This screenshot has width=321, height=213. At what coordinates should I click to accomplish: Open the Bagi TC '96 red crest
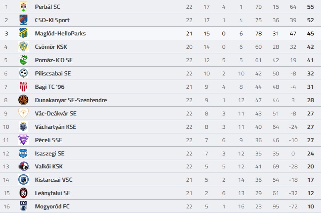(24, 87)
